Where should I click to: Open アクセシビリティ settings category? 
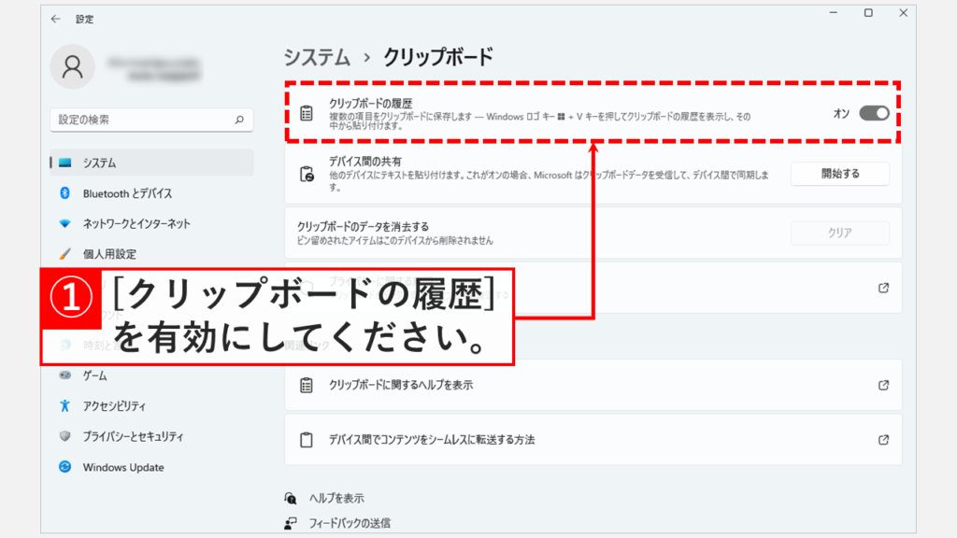[x=114, y=406]
